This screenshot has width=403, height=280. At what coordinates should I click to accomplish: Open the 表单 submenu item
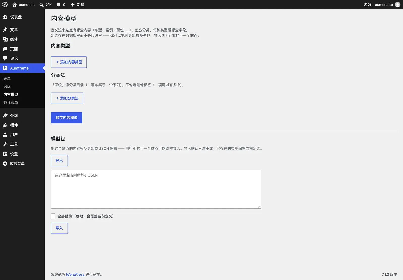(7, 79)
